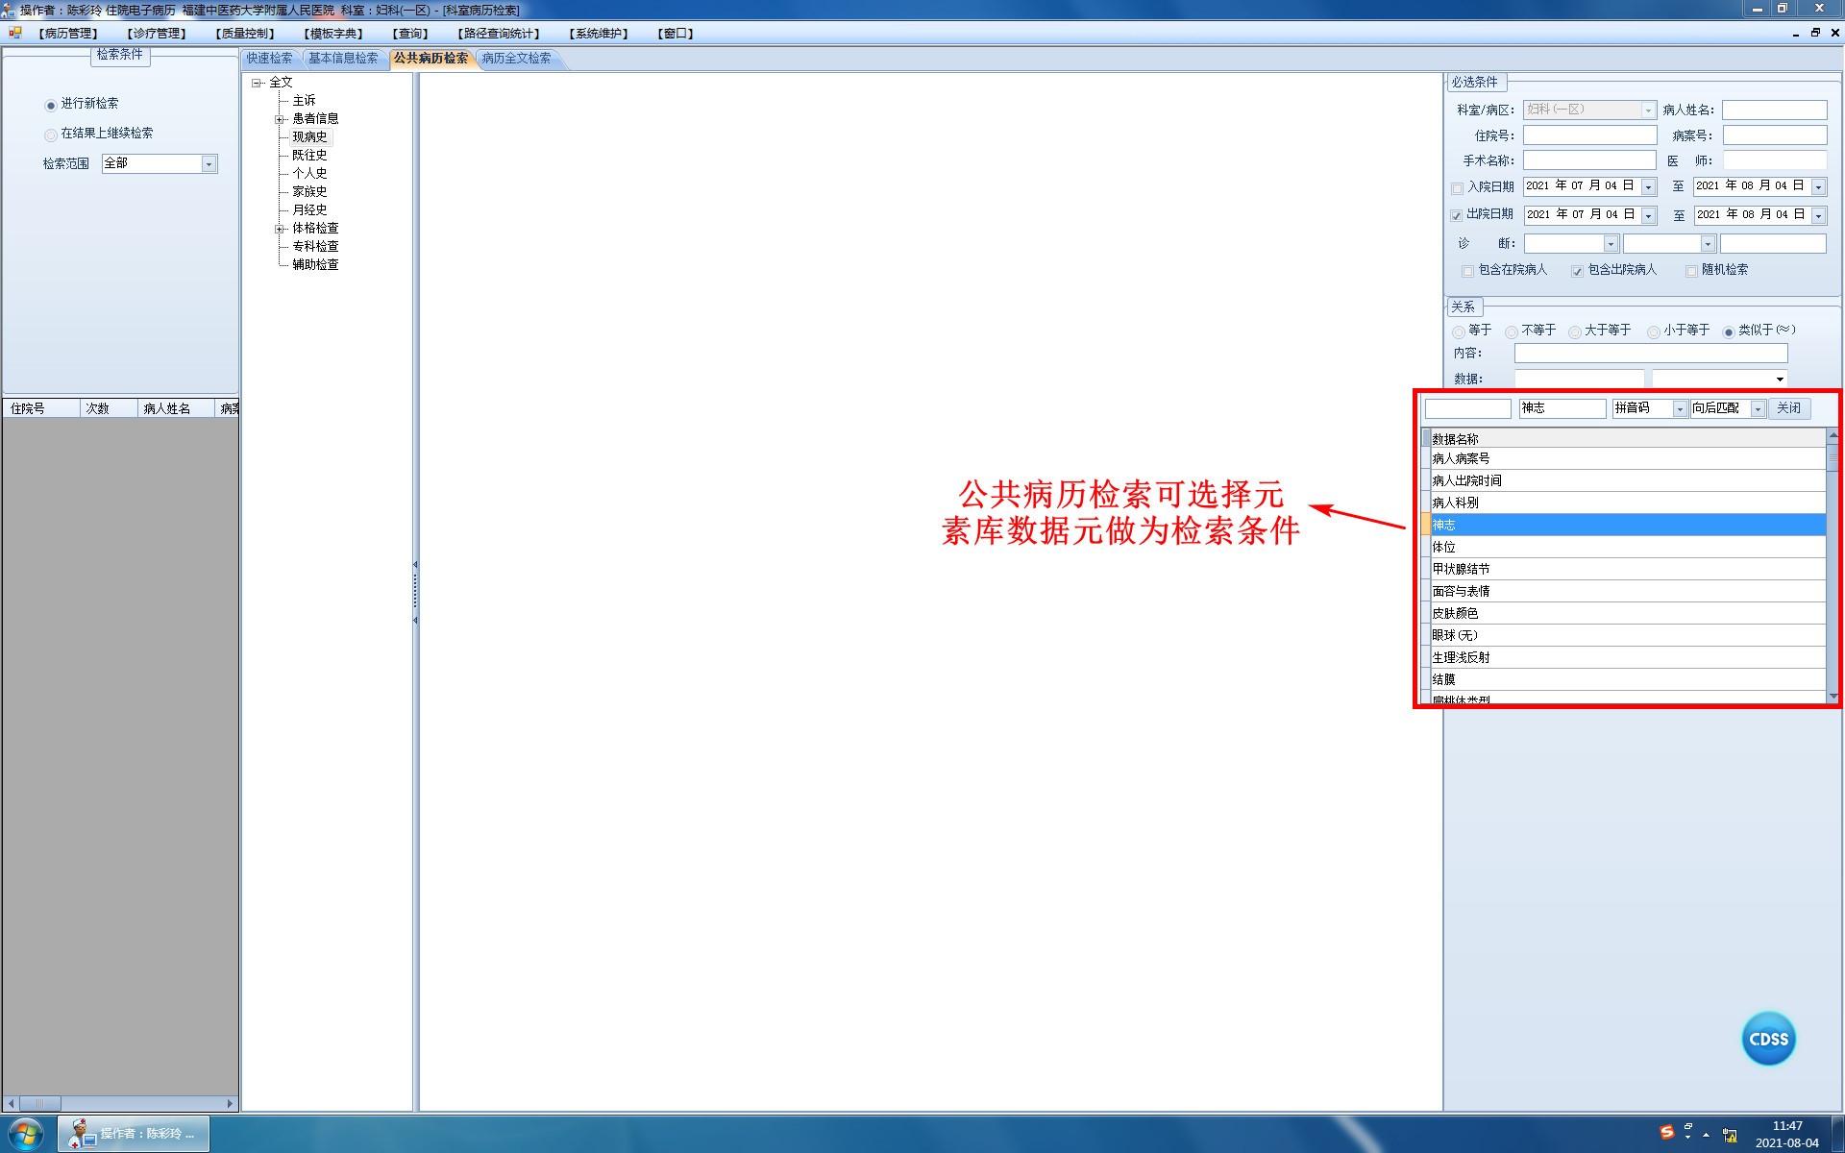Switch to the 病历全文检索 tab

(x=517, y=59)
